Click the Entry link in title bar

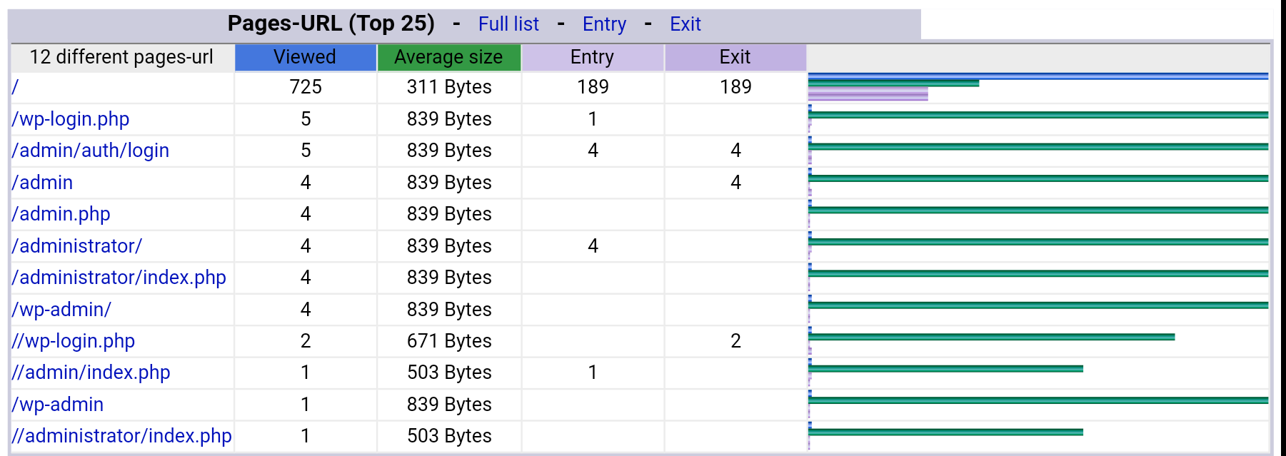[x=604, y=24]
